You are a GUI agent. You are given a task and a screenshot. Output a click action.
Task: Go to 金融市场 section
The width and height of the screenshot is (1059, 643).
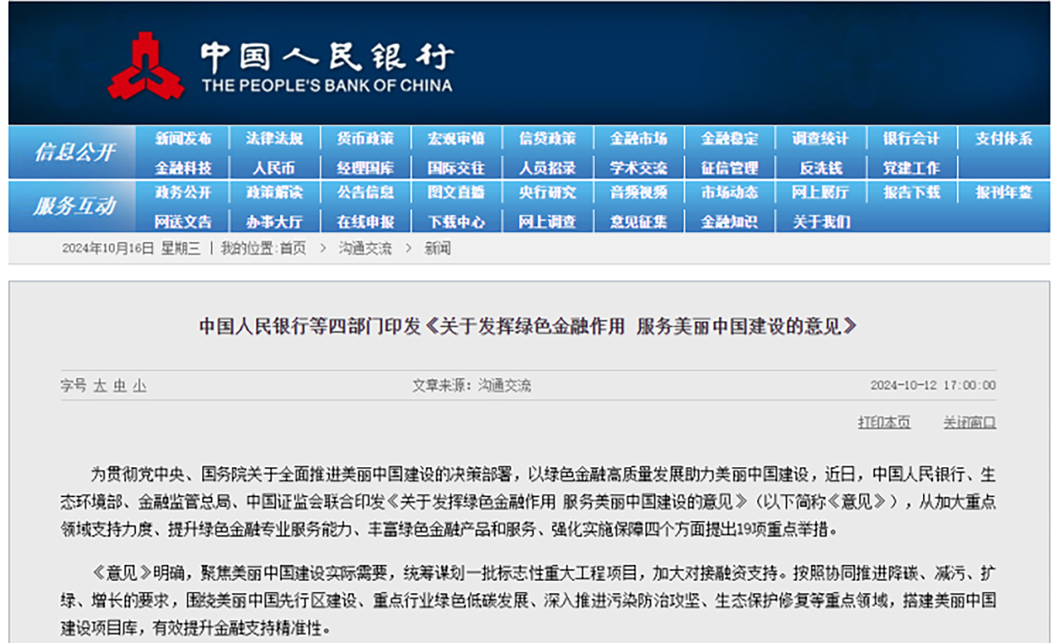pyautogui.click(x=638, y=139)
